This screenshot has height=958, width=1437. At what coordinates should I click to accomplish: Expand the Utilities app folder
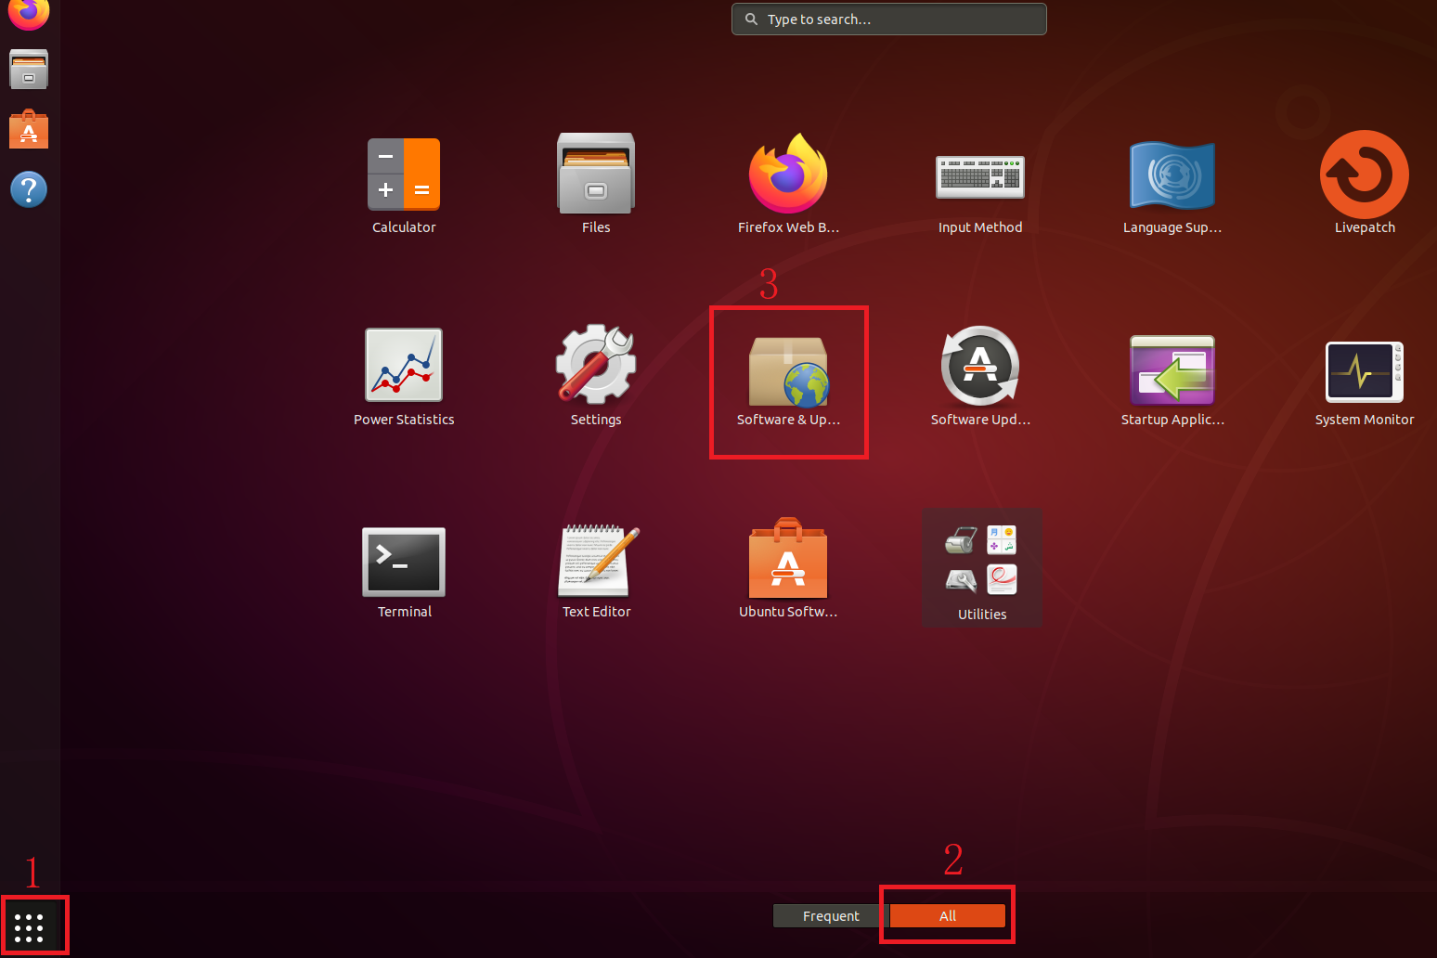[982, 567]
